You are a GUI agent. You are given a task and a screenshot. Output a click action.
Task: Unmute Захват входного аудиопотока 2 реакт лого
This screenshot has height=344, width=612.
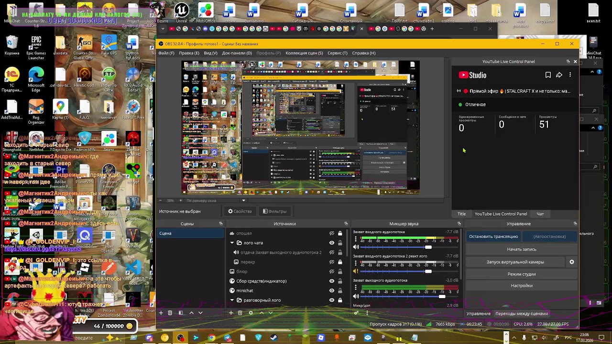click(x=356, y=271)
